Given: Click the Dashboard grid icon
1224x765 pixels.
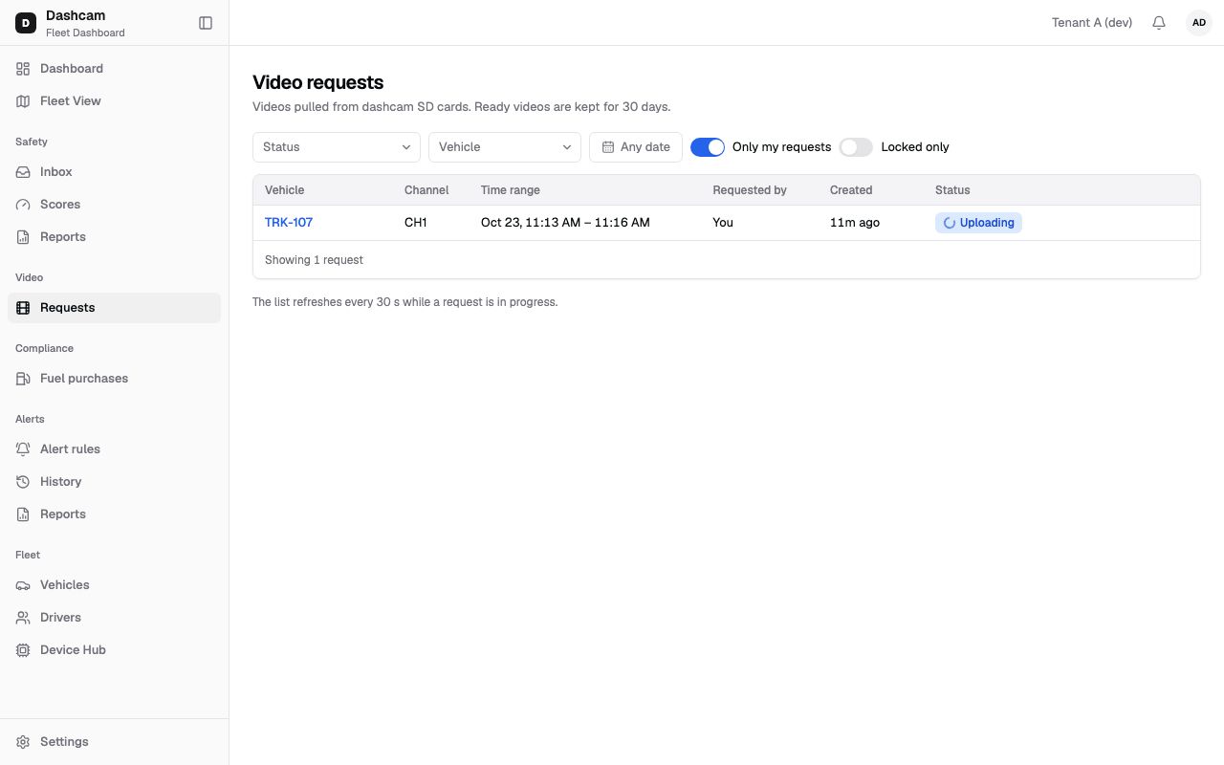Looking at the screenshot, I should [x=23, y=69].
